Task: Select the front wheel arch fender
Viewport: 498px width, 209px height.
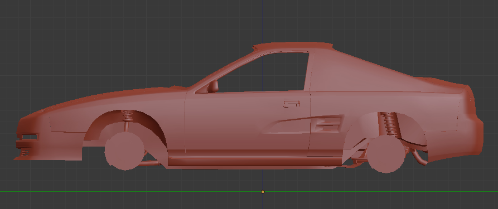Action: coord(125,121)
